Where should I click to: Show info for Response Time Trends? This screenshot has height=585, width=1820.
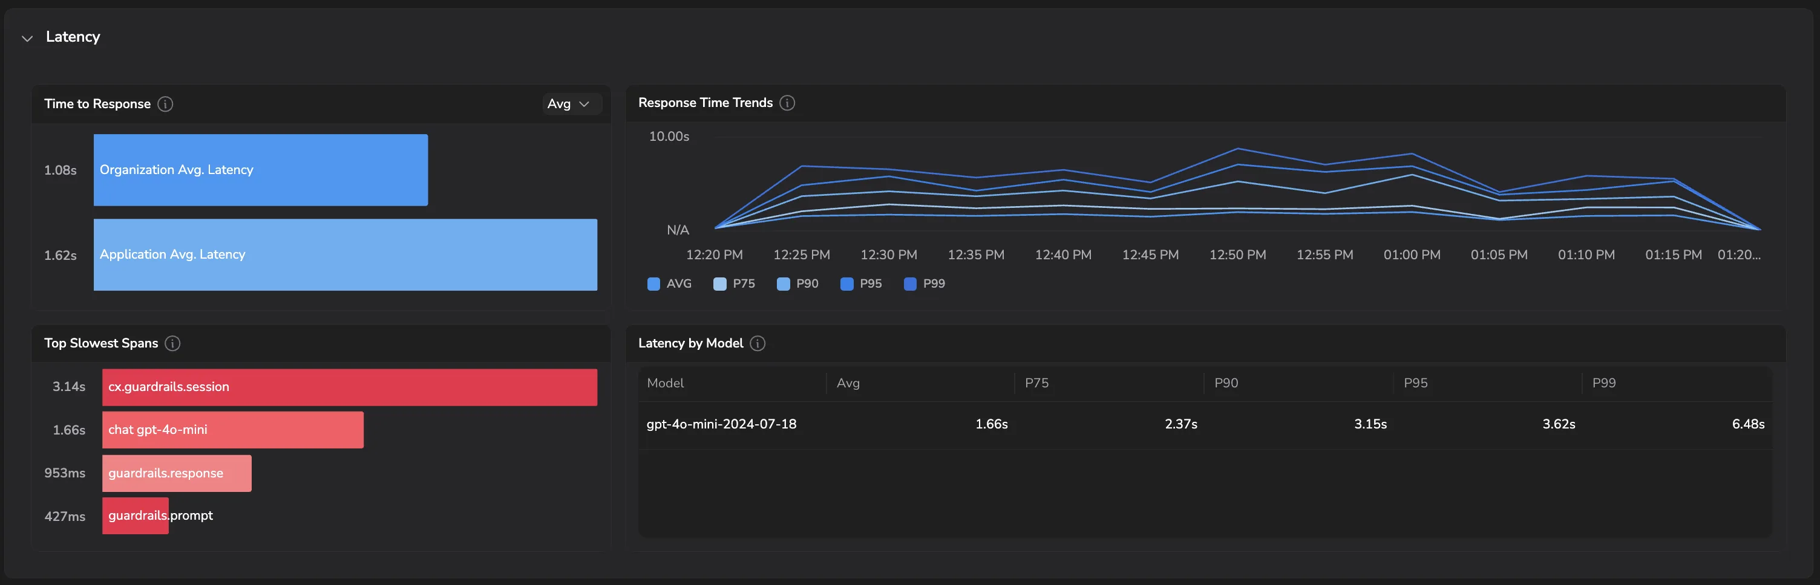(787, 103)
